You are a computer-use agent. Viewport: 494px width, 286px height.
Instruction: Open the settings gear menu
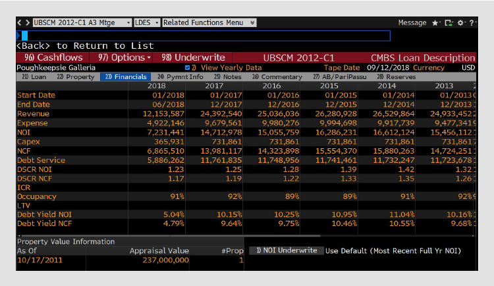pos(460,22)
